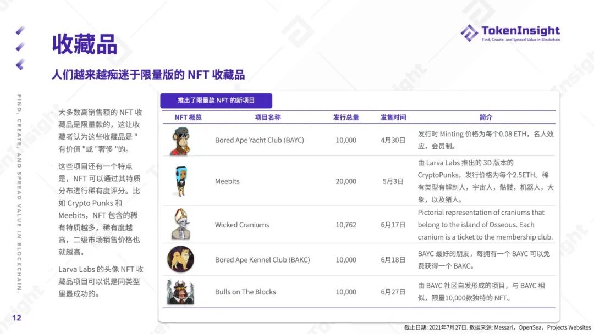Click the purple banner 推出了限量款 NFT 的新项目
594x334 pixels.
click(216, 101)
